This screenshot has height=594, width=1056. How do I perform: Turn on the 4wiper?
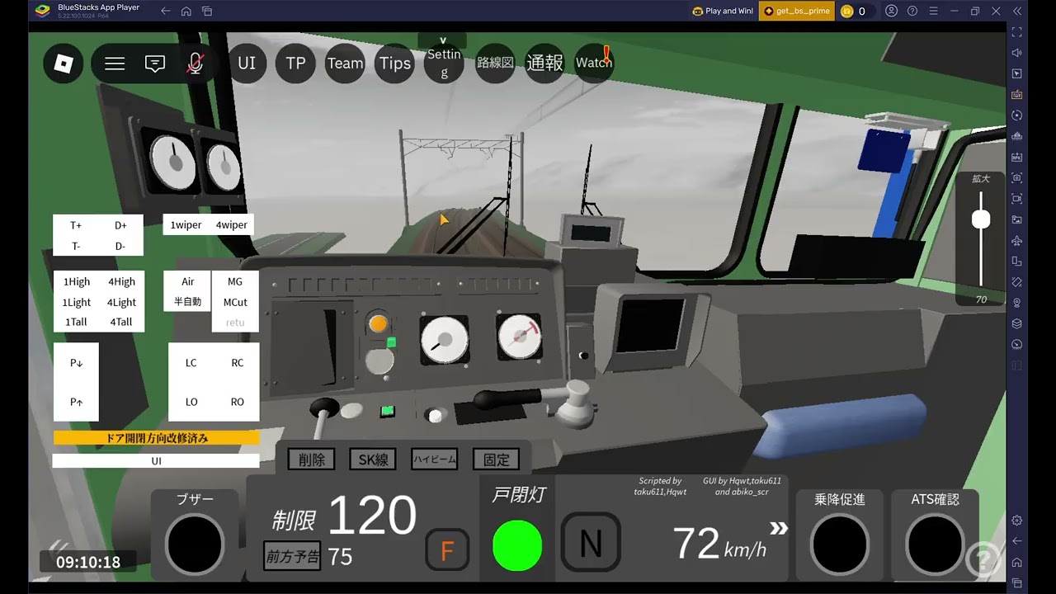(x=231, y=225)
